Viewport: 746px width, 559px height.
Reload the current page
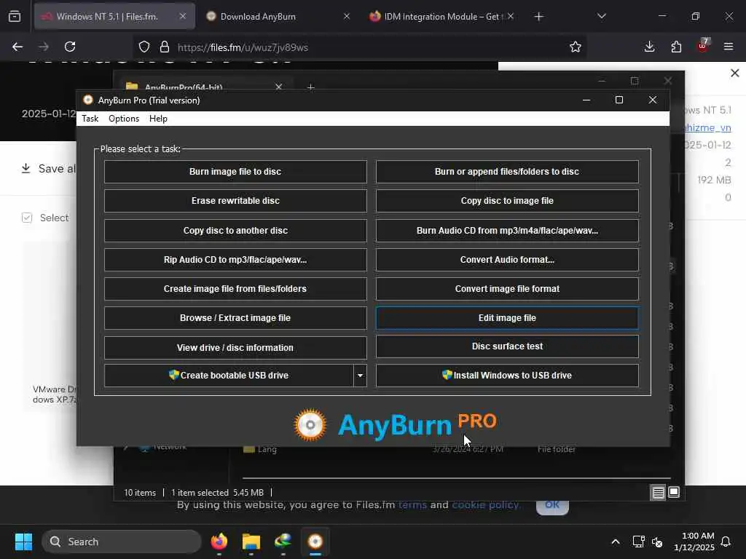click(x=70, y=47)
